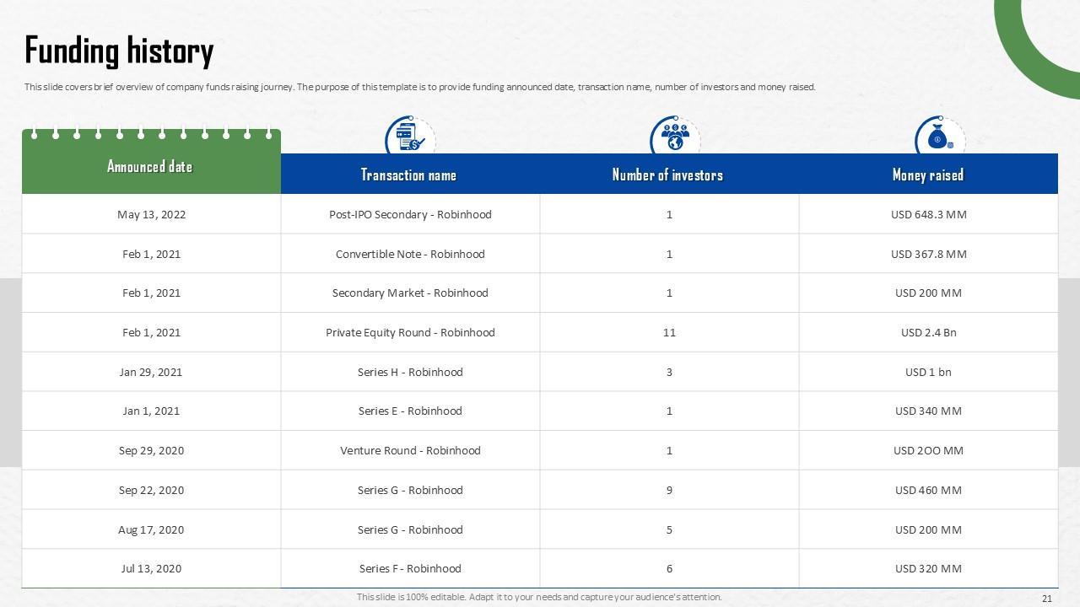The image size is (1080, 607).
Task: Click the 'Sep 22, 2020' date cell
Action: [x=151, y=490]
